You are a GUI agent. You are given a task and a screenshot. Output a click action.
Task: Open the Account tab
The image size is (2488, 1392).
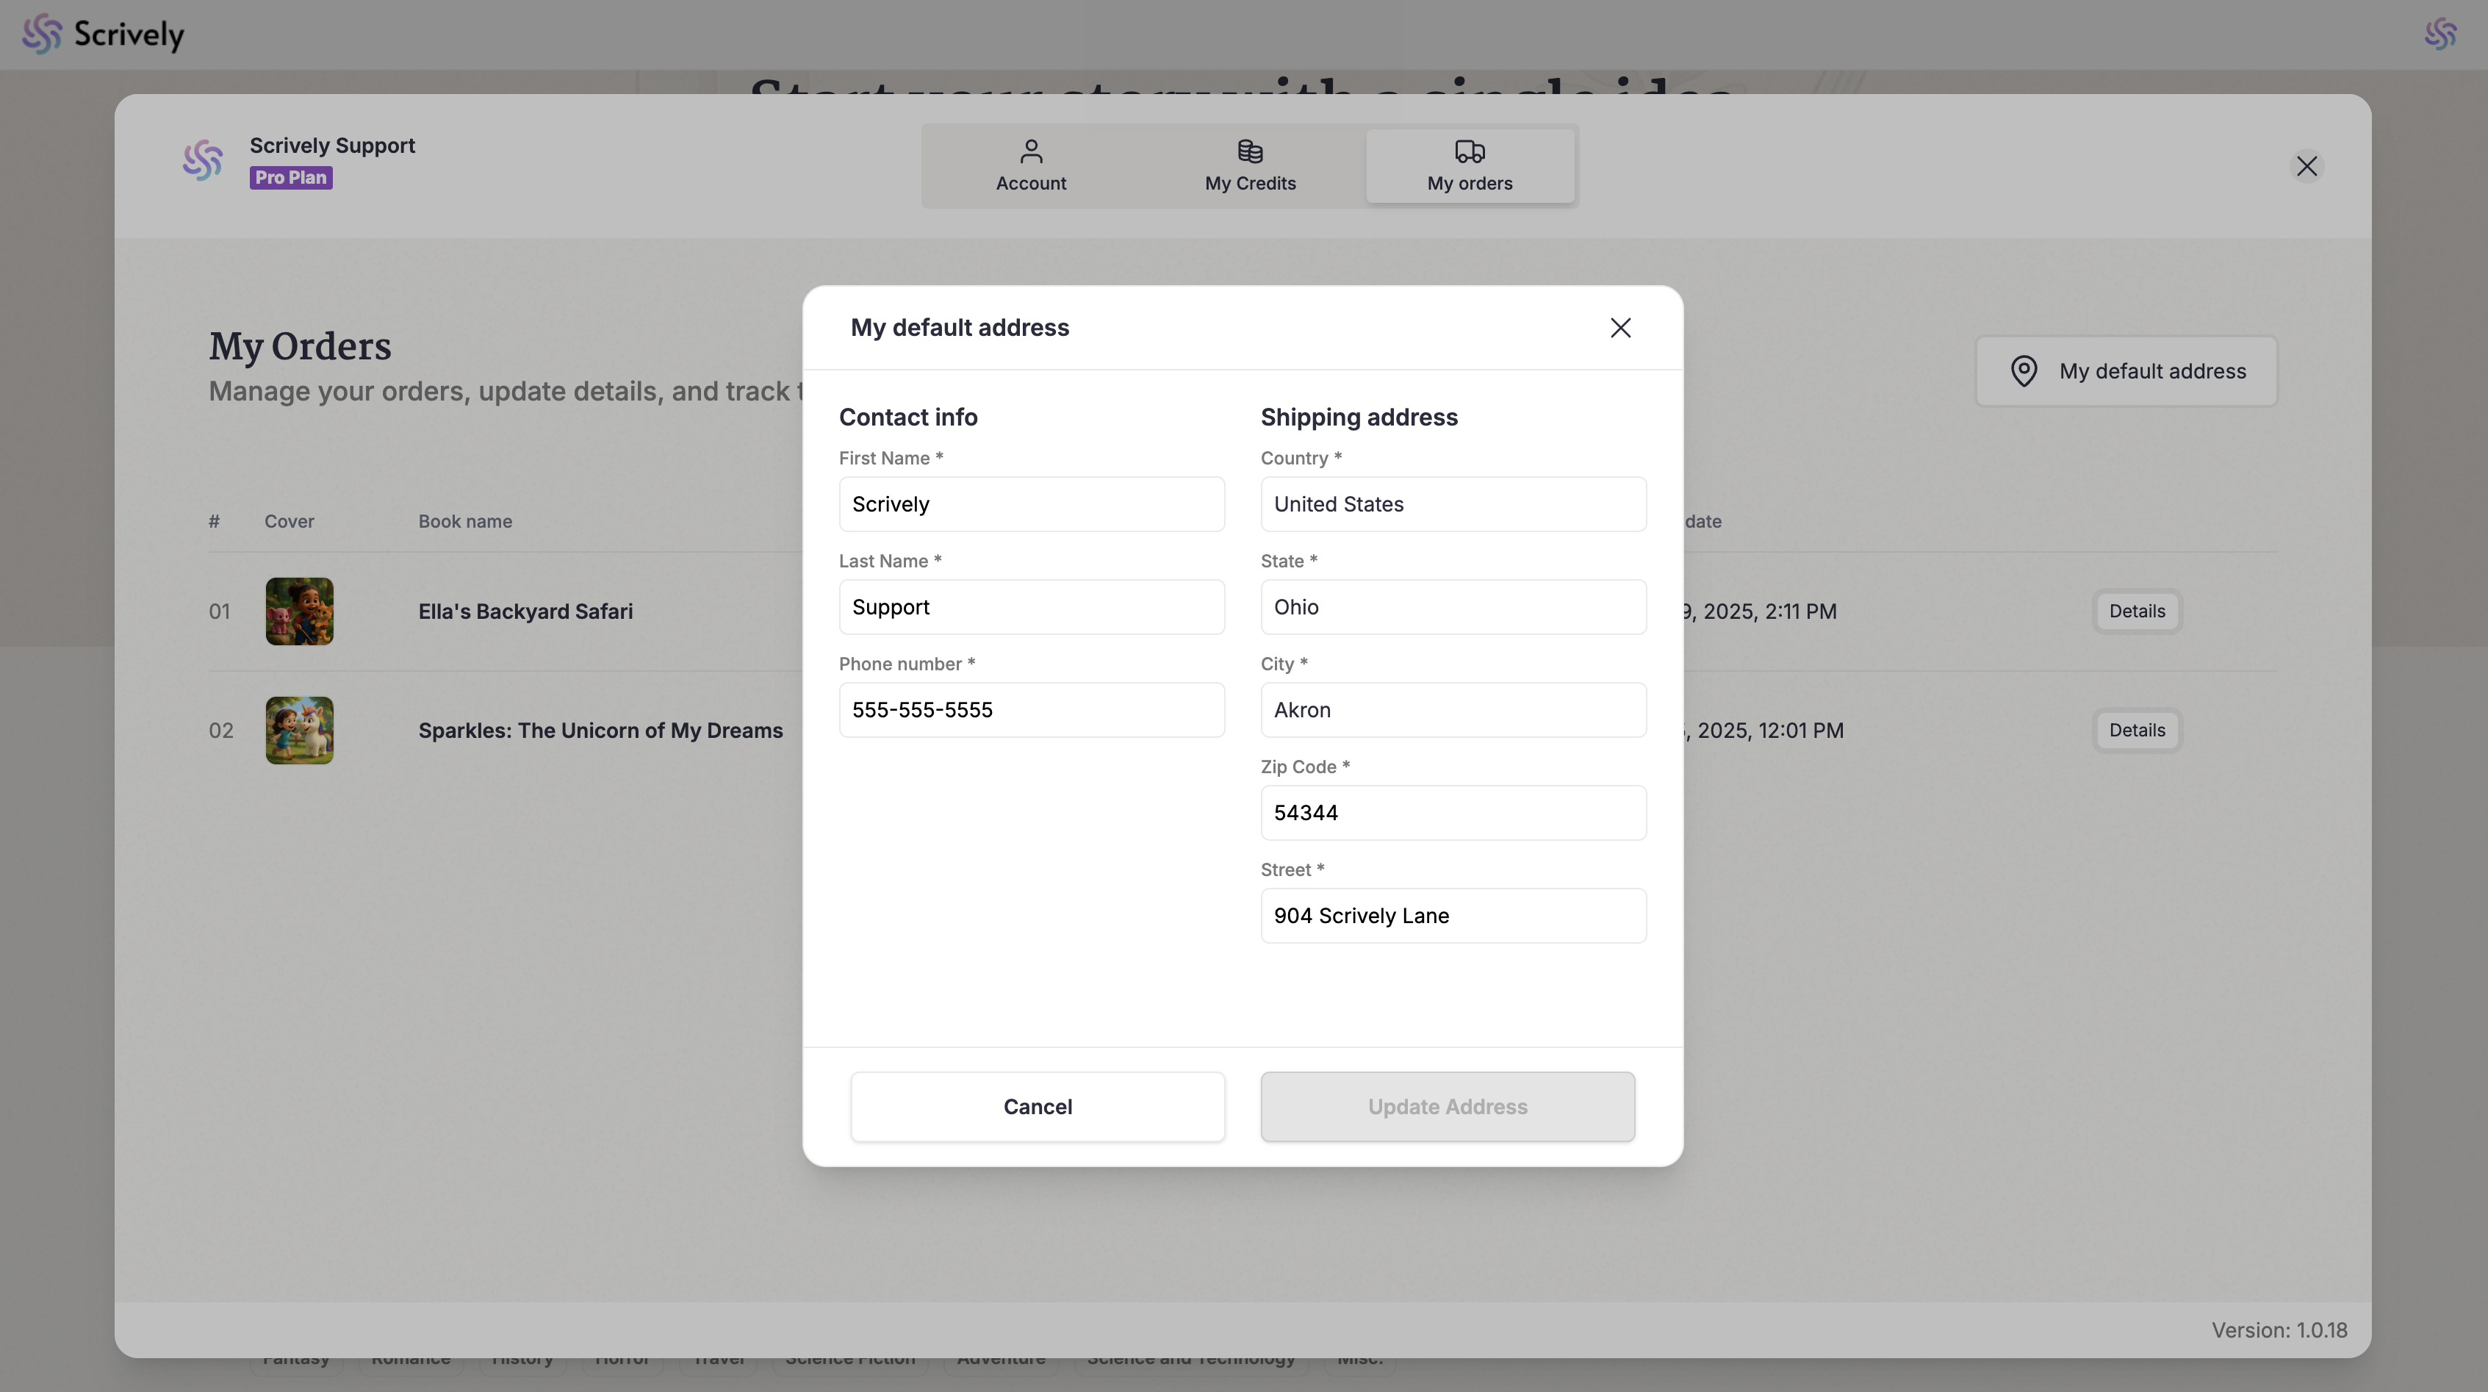(x=1031, y=166)
